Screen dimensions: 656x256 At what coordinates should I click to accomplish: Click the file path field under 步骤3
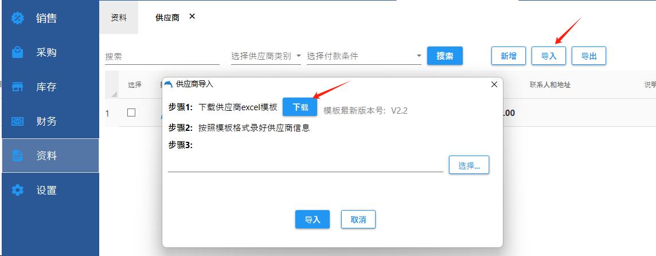[306, 165]
